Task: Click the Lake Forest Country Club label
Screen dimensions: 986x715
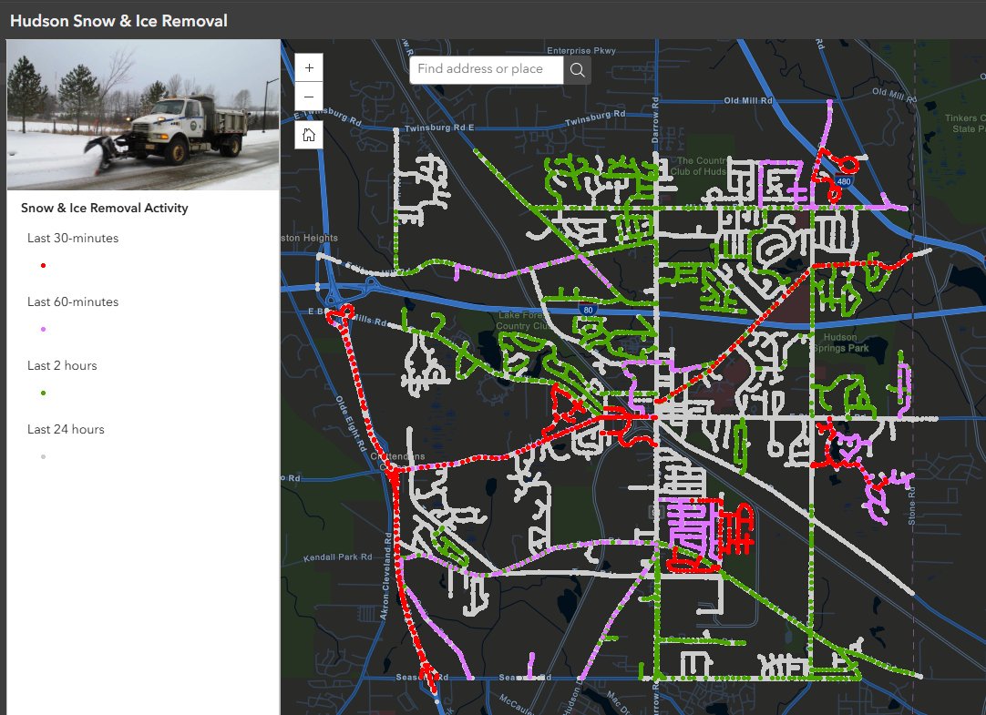Action: (x=522, y=321)
